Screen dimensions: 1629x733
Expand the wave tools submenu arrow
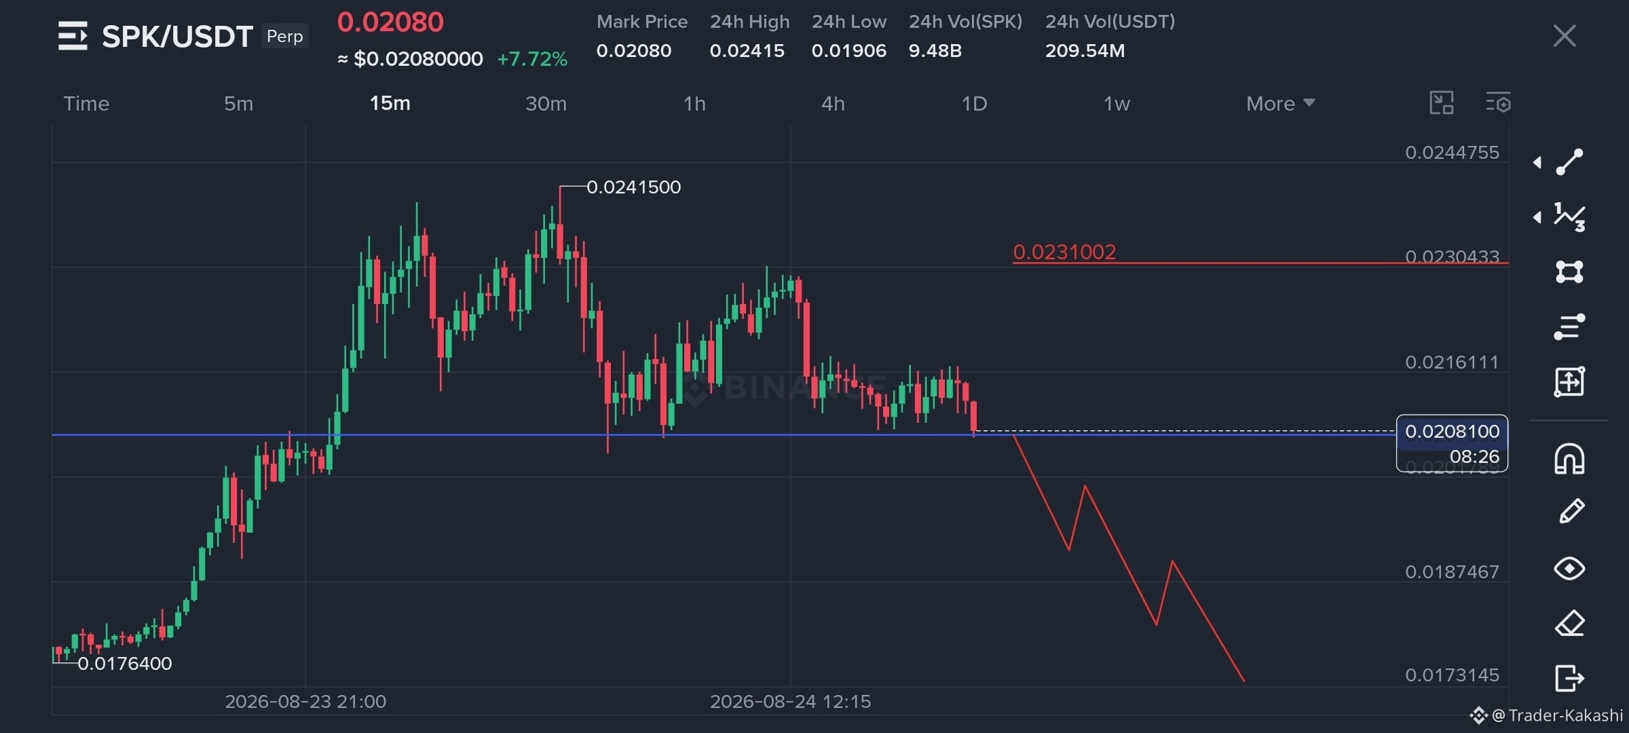[x=1537, y=217]
